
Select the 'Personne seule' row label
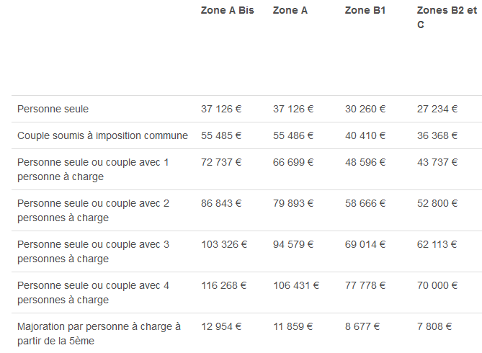tap(53, 109)
